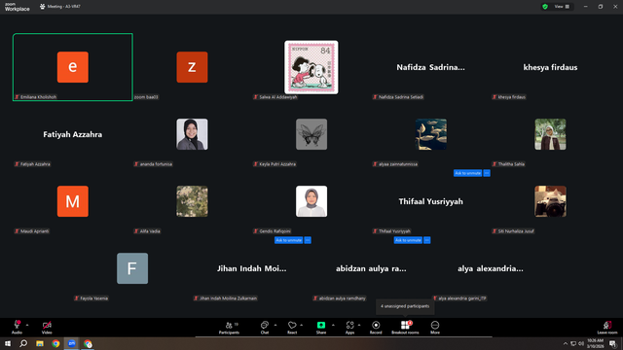The image size is (623, 350).
Task: Toggle the Audio microphone button
Action: click(x=17, y=328)
